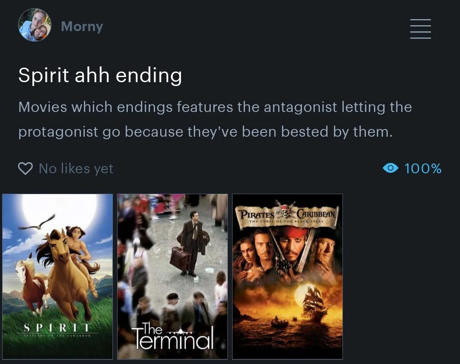Open the Pirates of the Caribbean poster

(x=287, y=276)
